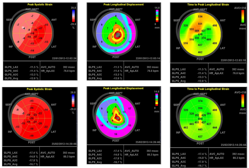The height and width of the screenshot is (168, 249).
Task: Click the timestamp 25/02/2012-14:20:40
Action: [64, 144]
